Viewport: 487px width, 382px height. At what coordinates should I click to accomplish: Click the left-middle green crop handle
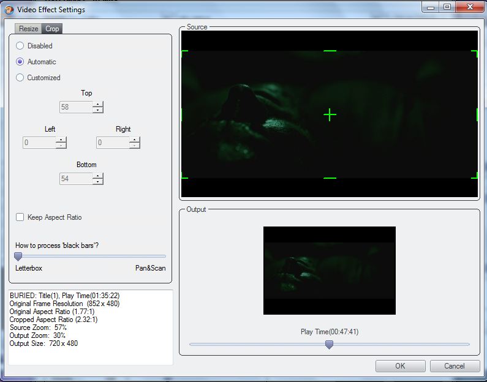click(183, 114)
